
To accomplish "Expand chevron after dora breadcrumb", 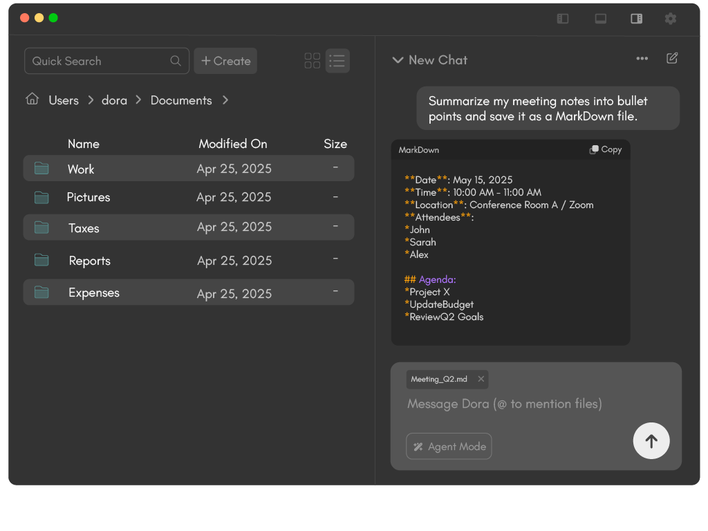I will [138, 100].
